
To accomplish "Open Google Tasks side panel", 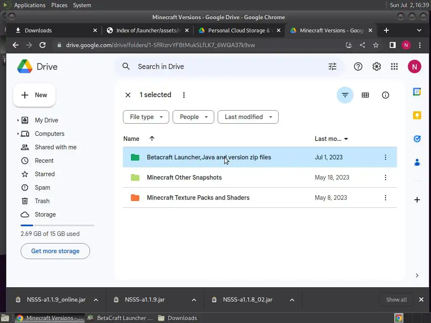I will click(417, 139).
